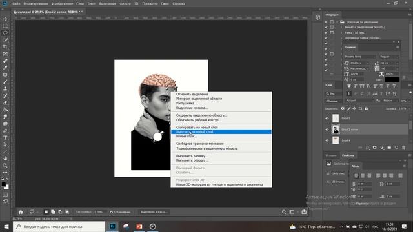Justify all paragraph lines
Viewport: 413px width, 232px height.
click(400, 175)
